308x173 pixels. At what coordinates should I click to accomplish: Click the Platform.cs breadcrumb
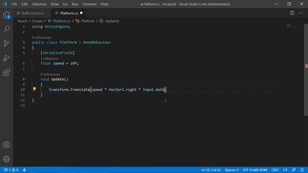pos(62,21)
